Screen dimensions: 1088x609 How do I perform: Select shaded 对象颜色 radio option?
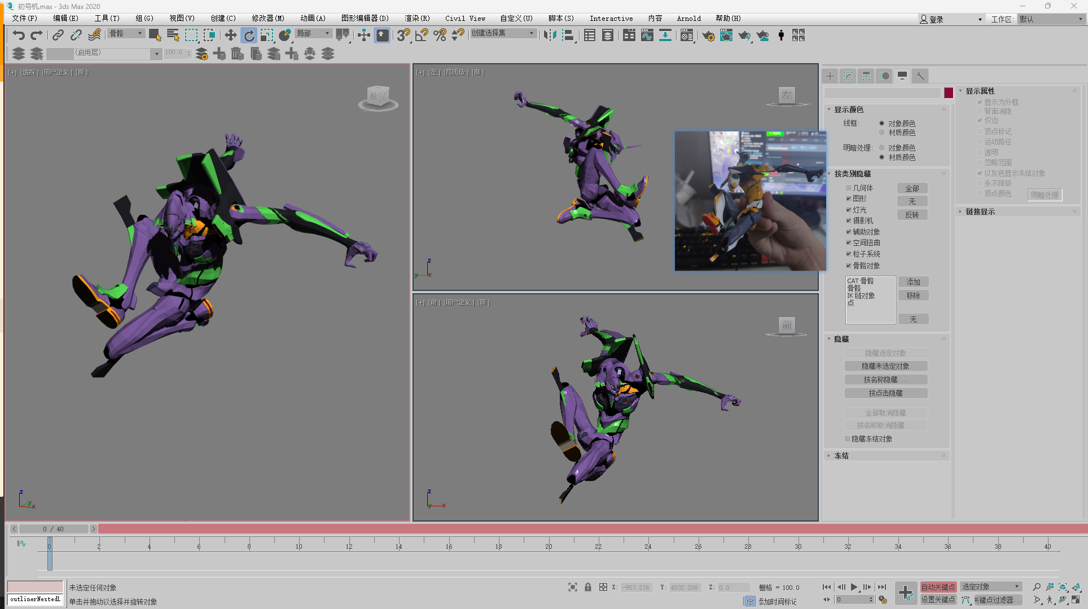[881, 148]
